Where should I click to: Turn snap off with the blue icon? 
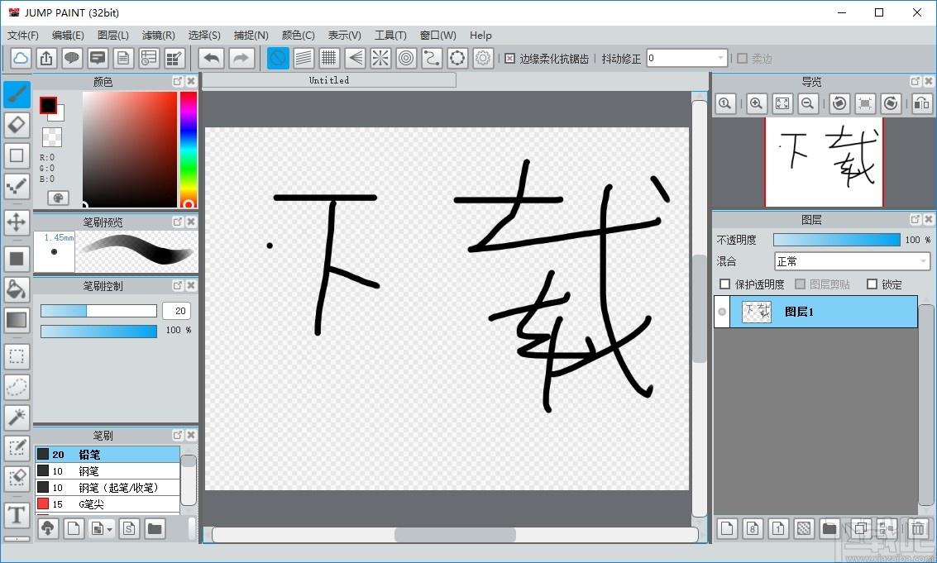278,58
